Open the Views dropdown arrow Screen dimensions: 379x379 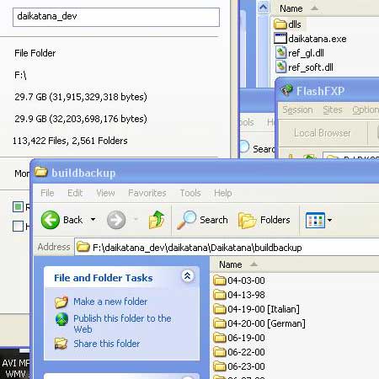pos(329,220)
